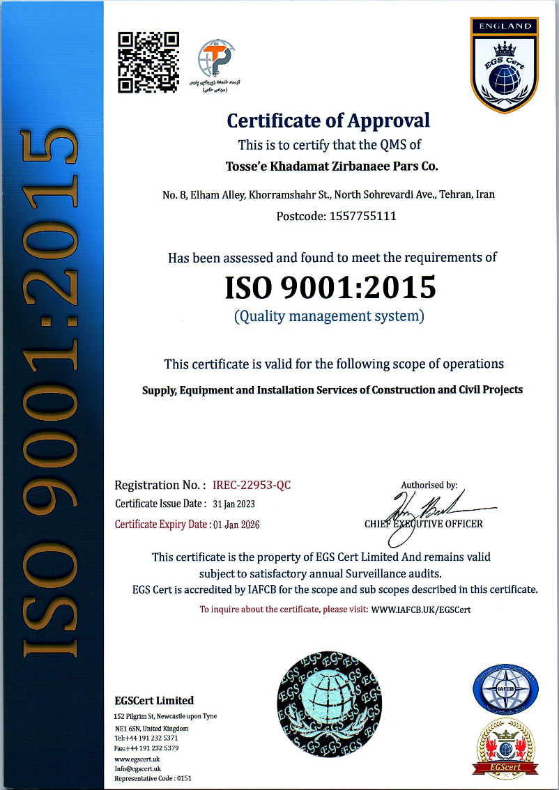The image size is (559, 790).
Task: Click the QR code at top left
Action: click(x=148, y=62)
